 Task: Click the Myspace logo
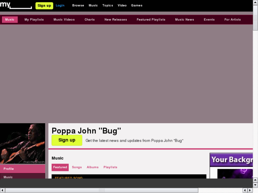click(x=16, y=5)
